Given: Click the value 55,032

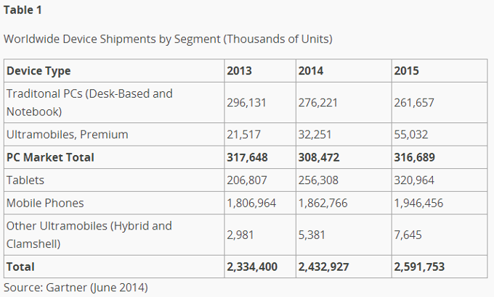Looking at the screenshot, I should pyautogui.click(x=411, y=135).
